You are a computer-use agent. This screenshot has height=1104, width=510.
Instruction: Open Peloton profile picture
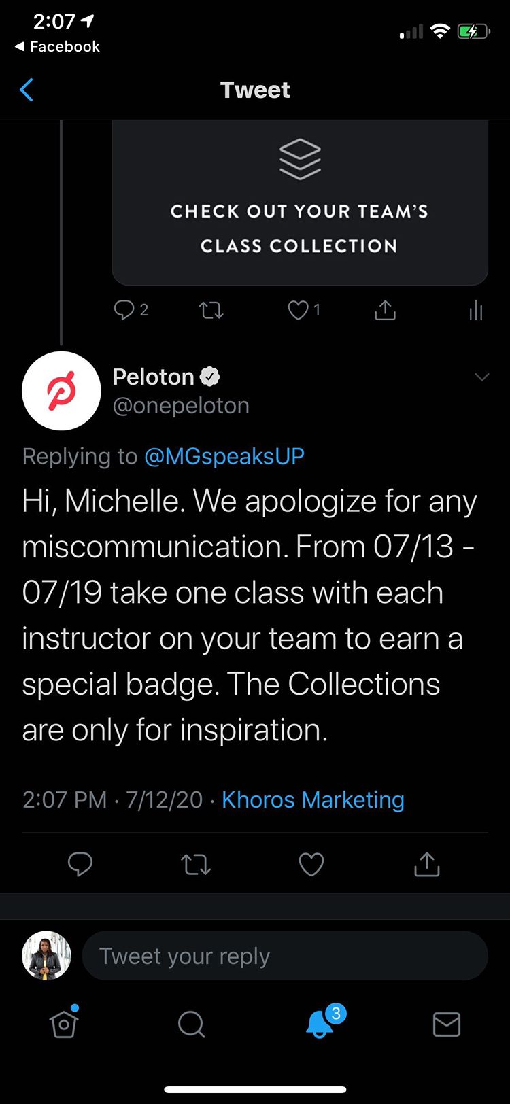point(61,391)
